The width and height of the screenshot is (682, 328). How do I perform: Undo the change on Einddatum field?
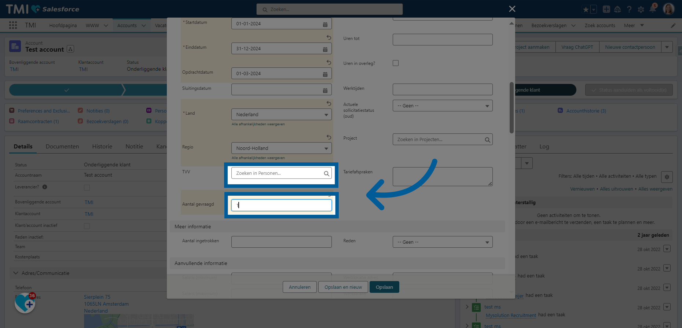click(329, 37)
